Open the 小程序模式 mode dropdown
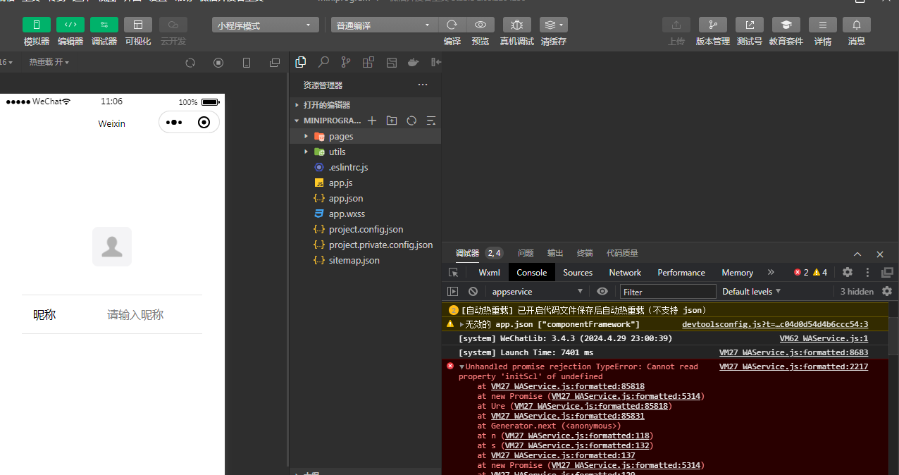This screenshot has width=899, height=475. pos(266,25)
